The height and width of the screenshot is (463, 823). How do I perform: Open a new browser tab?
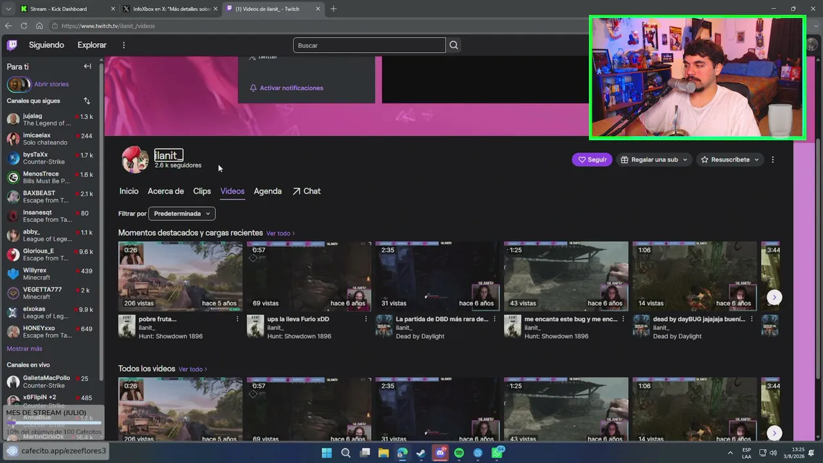coord(333,9)
